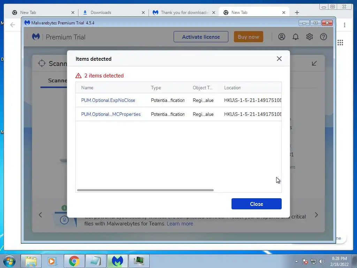Select Location cell of MCProperties row
The width and height of the screenshot is (357, 268).
tap(253, 114)
